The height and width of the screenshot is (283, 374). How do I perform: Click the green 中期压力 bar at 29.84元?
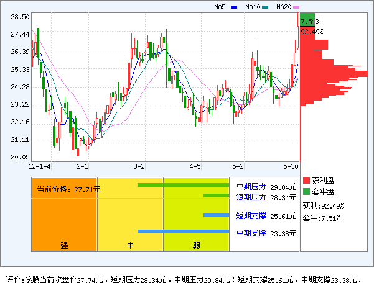pos(183,185)
